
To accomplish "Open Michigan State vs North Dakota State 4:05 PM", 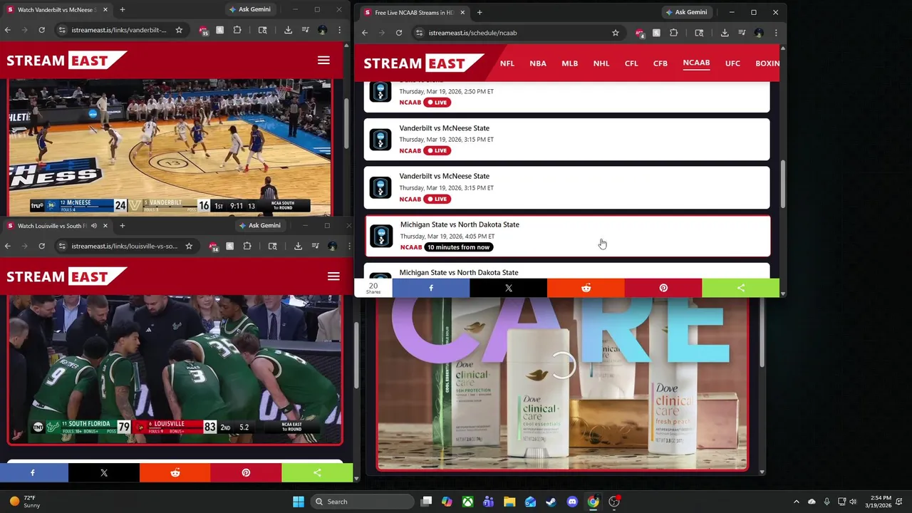I will (x=568, y=236).
